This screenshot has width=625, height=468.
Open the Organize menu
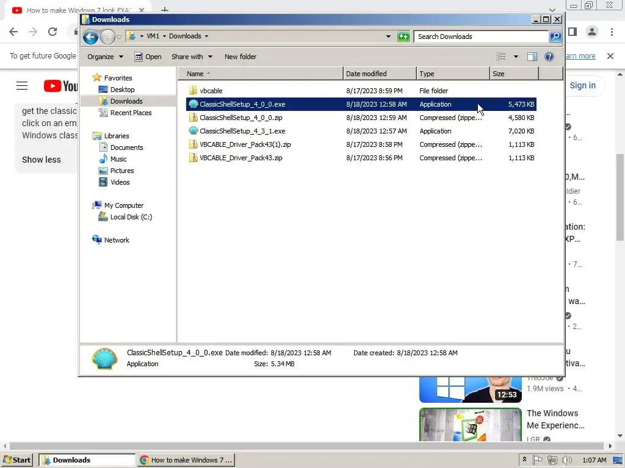click(105, 57)
